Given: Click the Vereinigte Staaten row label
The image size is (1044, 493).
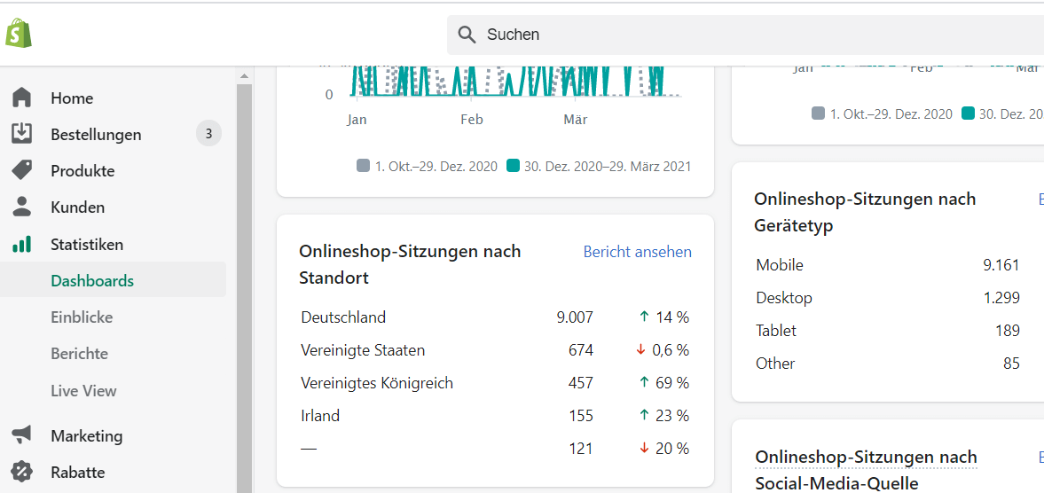Looking at the screenshot, I should click(363, 350).
